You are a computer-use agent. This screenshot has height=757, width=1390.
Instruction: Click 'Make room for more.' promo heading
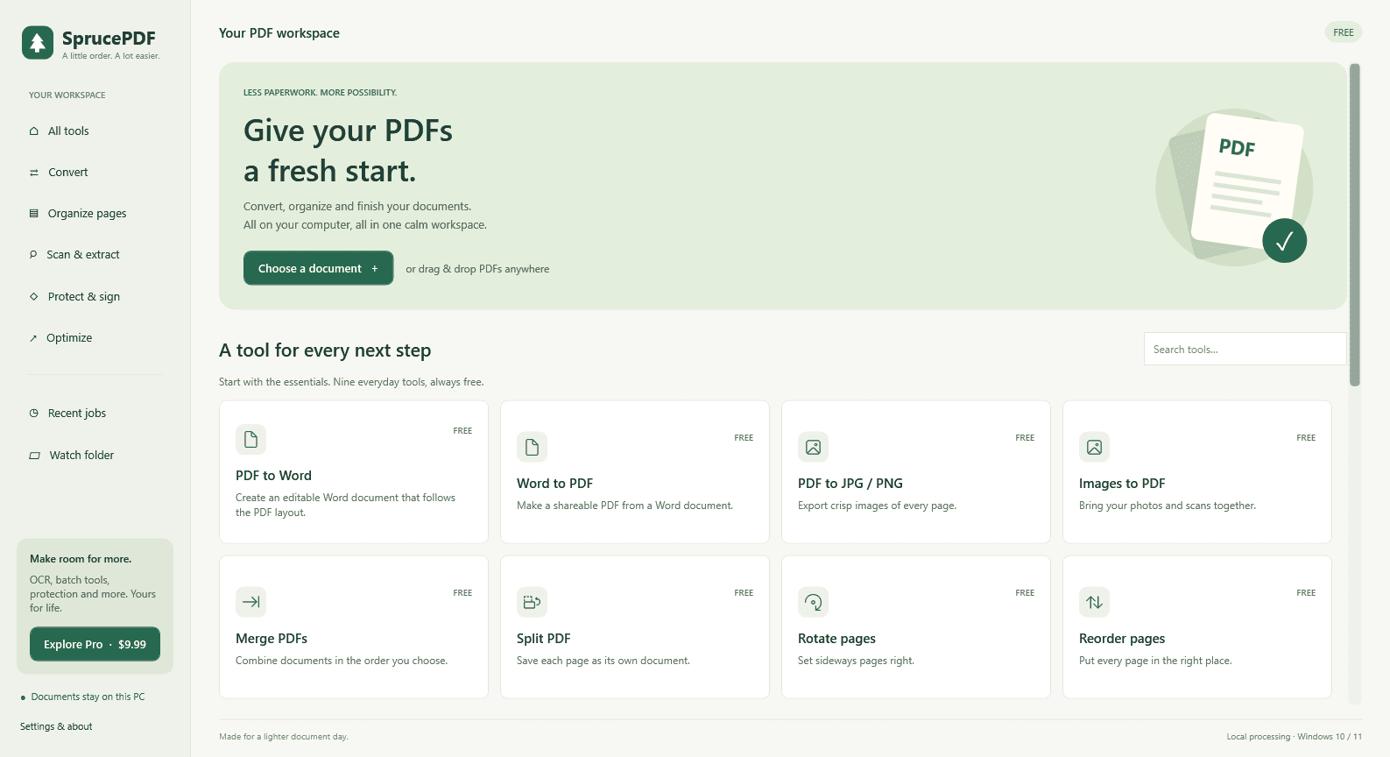click(81, 559)
